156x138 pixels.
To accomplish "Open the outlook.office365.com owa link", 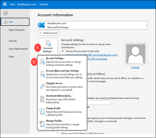I will point(92,55).
